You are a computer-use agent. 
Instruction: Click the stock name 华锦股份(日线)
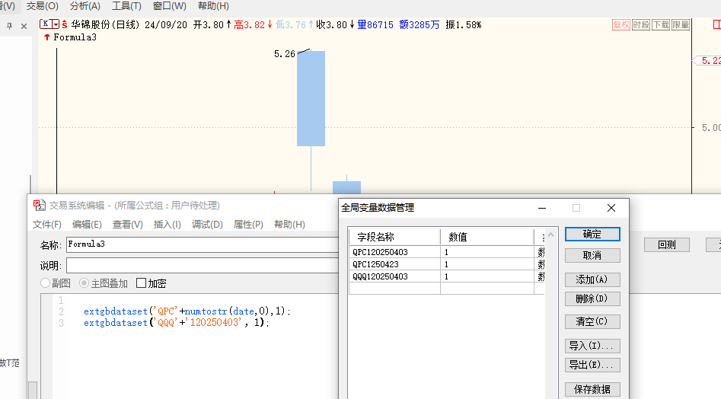(105, 25)
